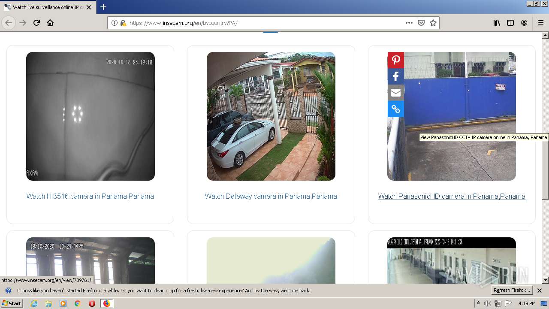Image resolution: width=549 pixels, height=309 pixels.
Task: Open Windows Start menu
Action: point(12,303)
